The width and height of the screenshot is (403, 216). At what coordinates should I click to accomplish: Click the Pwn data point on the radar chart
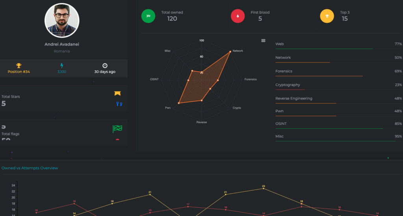[x=179, y=103]
